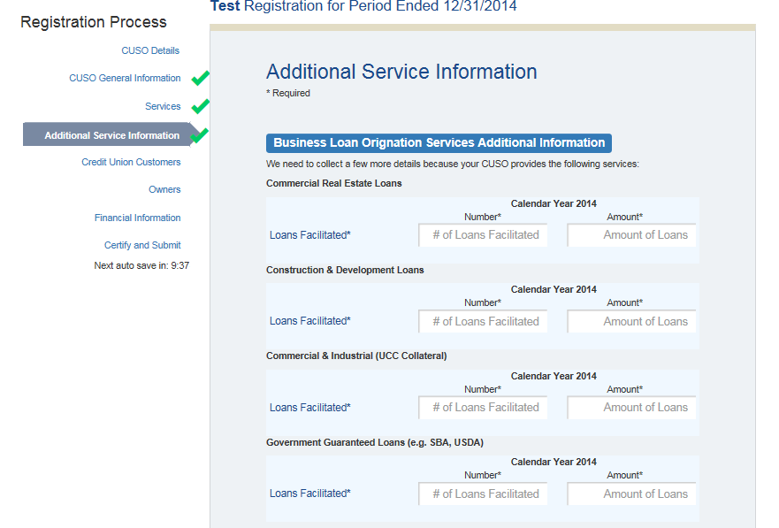Focus Construction & Development loan amount field
Image resolution: width=779 pixels, height=528 pixels.
(x=631, y=322)
